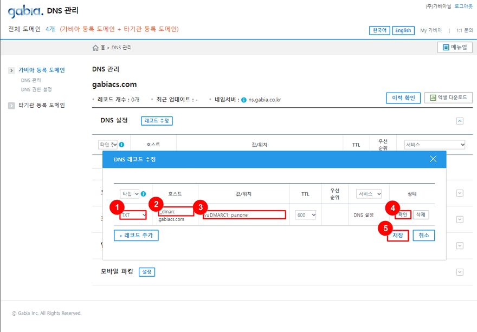Open the 서비스 filter dropdown in the dialog header
The height and width of the screenshot is (332, 477).
[369, 194]
